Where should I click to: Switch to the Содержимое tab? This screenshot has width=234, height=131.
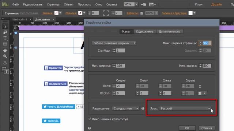144,32
